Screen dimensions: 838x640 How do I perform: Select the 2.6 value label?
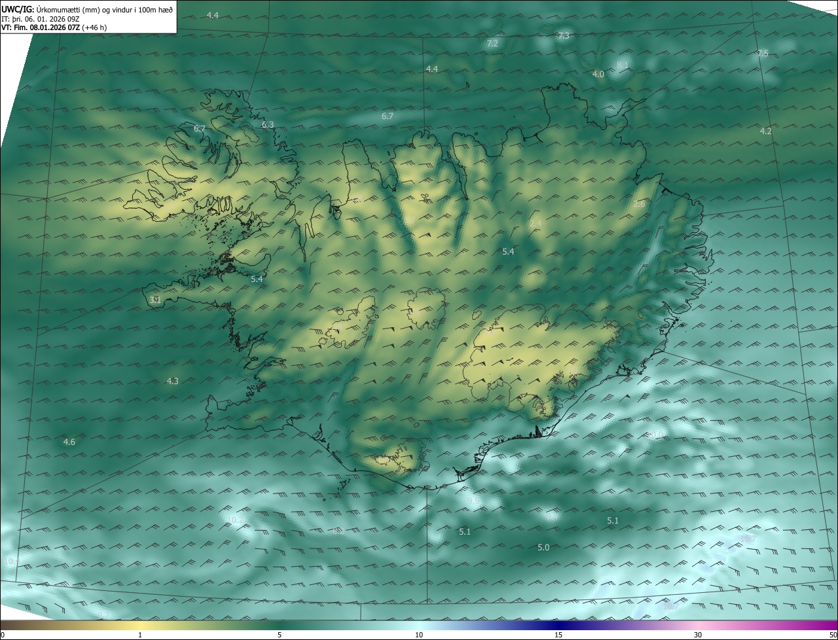click(x=639, y=204)
